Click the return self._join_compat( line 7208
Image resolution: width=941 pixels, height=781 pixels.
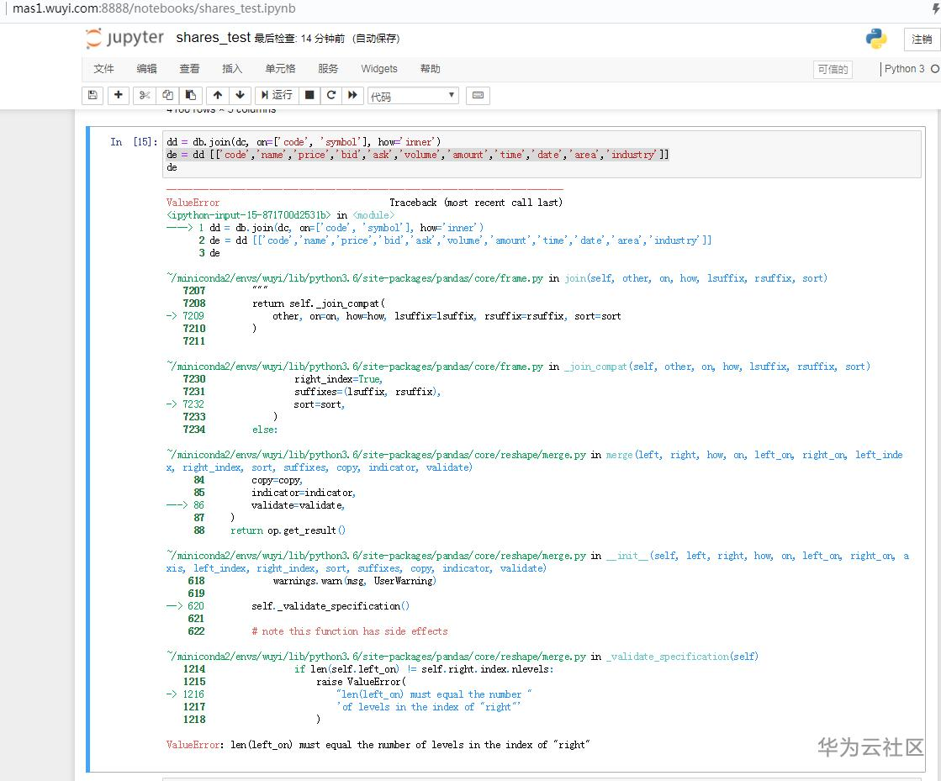(x=319, y=303)
